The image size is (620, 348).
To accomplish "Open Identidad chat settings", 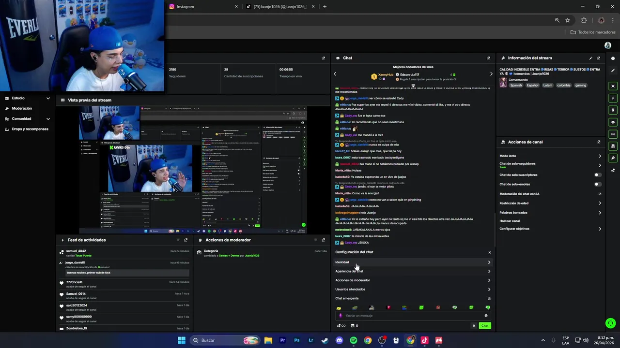I will (x=413, y=262).
